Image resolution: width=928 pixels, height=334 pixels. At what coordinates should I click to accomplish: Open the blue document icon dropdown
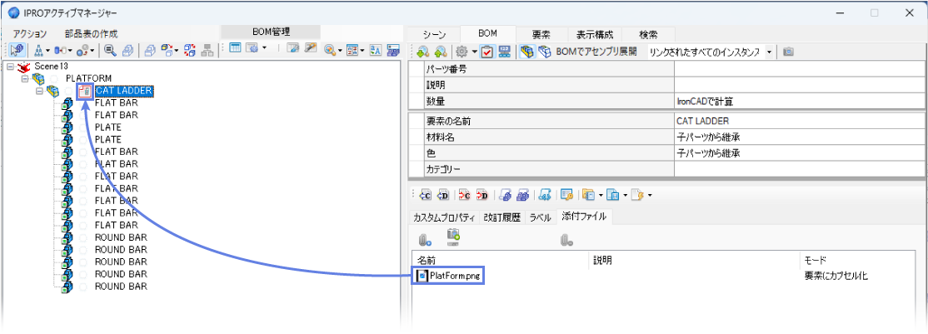click(625, 196)
